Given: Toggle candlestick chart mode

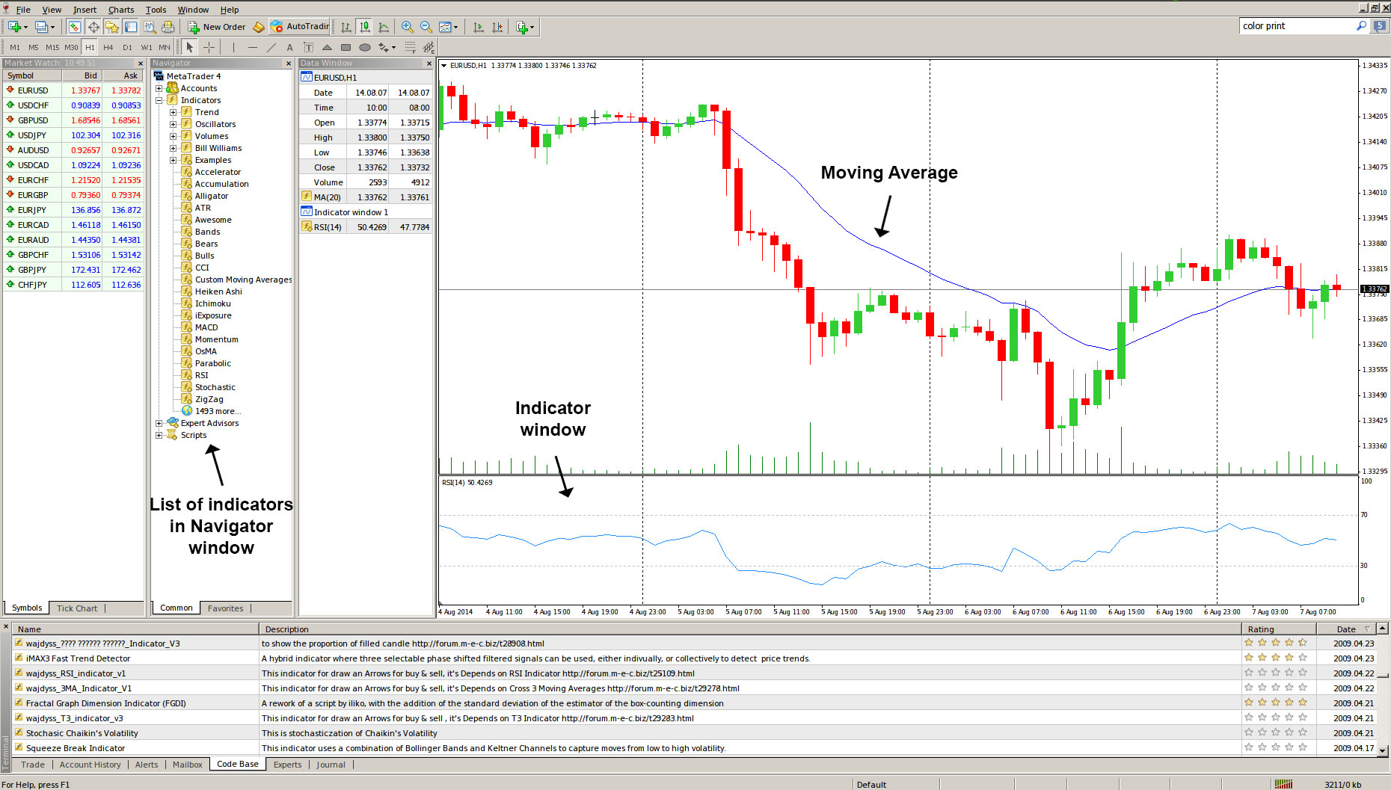Looking at the screenshot, I should pyautogui.click(x=365, y=27).
